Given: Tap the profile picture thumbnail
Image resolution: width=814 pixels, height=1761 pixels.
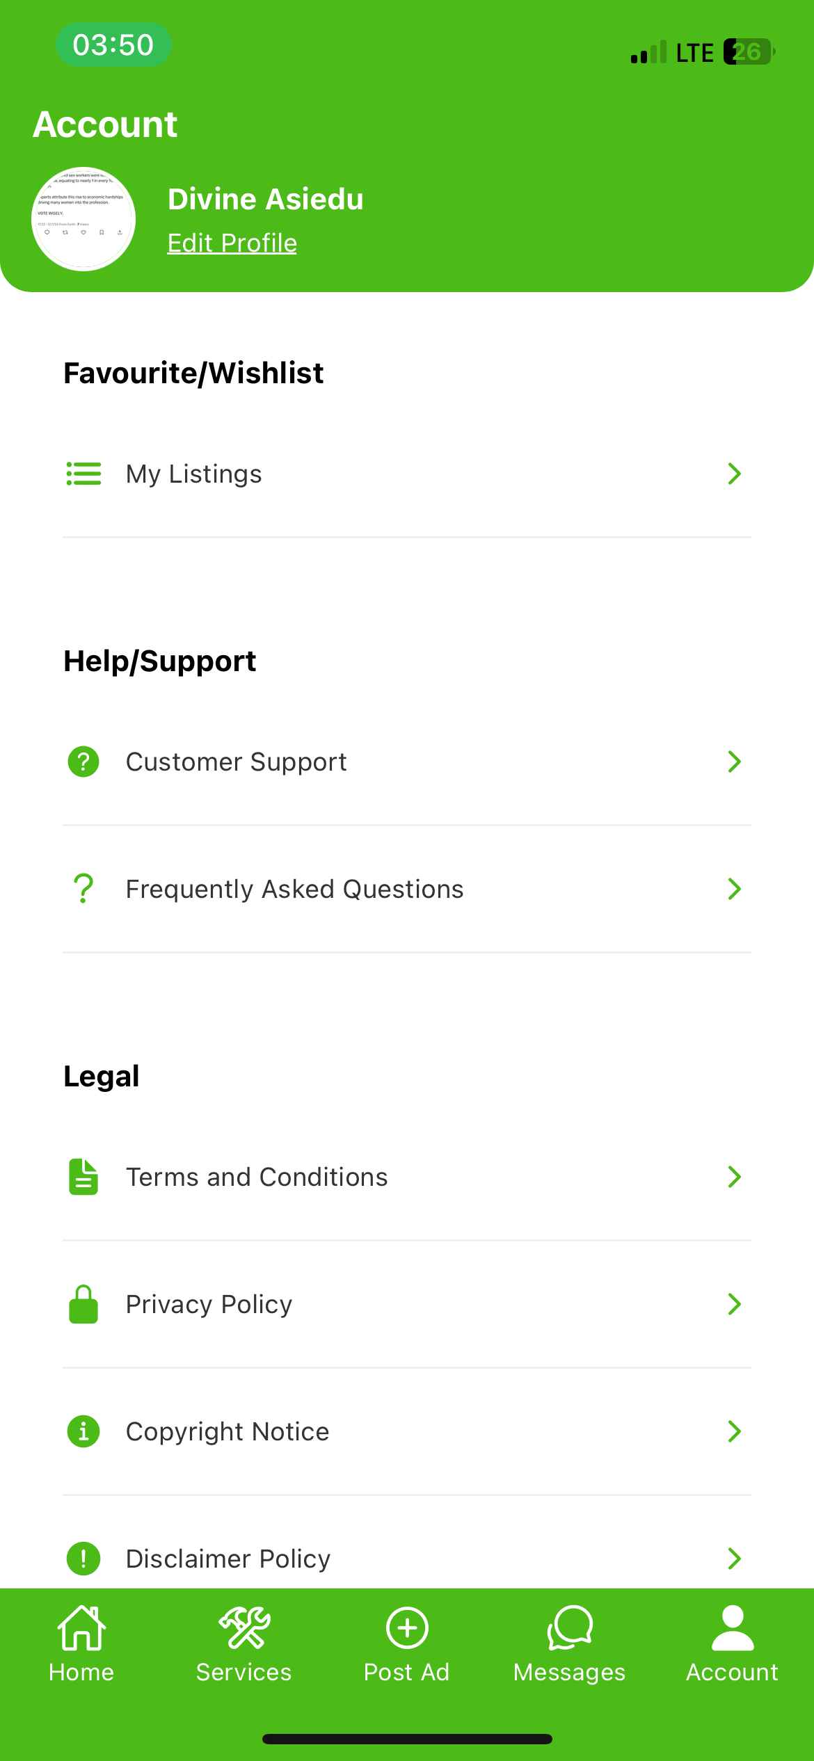Looking at the screenshot, I should (83, 219).
